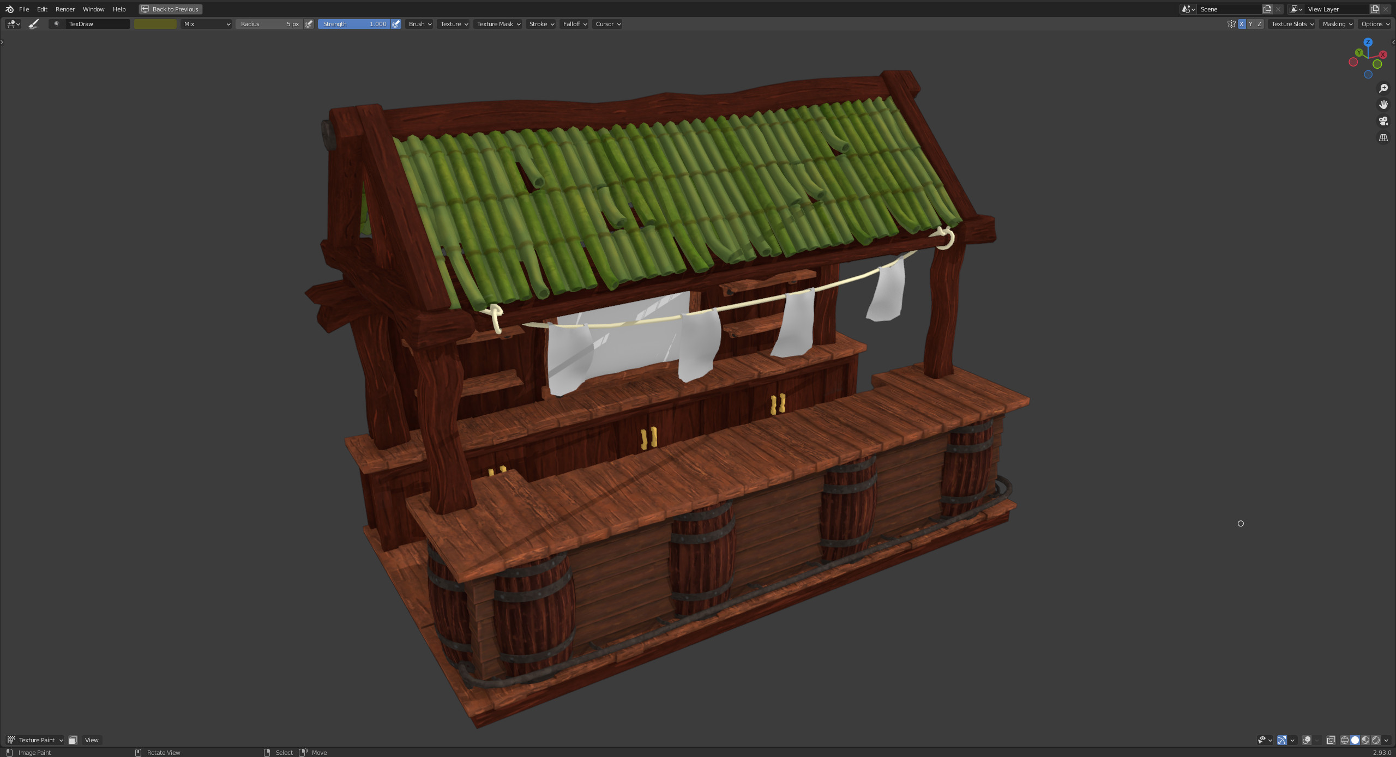Image resolution: width=1396 pixels, height=757 pixels.
Task: Open the Texture Paint mode dropdown
Action: tap(35, 740)
